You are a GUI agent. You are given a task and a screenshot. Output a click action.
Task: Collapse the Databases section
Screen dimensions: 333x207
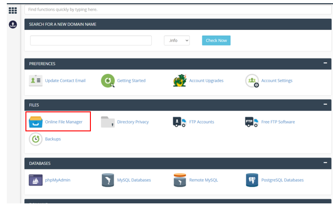pos(325,162)
